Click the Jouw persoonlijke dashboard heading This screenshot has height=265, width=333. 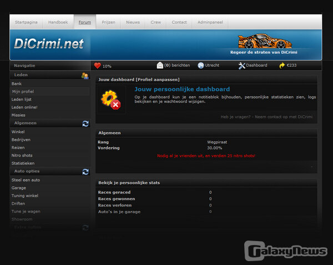tap(182, 89)
